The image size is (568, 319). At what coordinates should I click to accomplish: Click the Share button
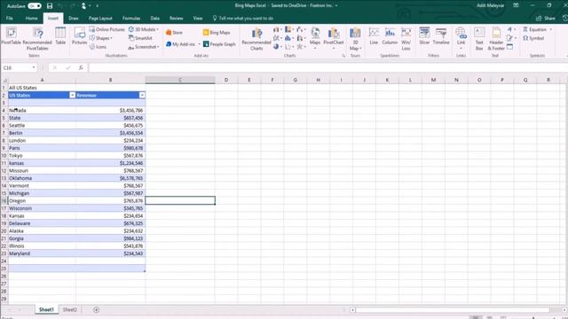(x=546, y=18)
